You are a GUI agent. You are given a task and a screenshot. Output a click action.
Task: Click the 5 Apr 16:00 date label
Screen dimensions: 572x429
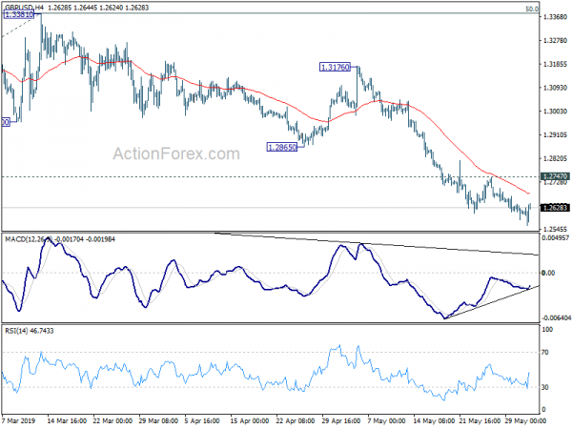202,421
